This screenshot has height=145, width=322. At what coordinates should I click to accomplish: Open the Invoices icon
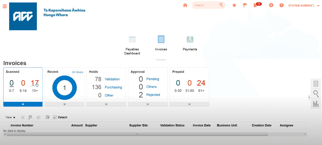[161, 39]
